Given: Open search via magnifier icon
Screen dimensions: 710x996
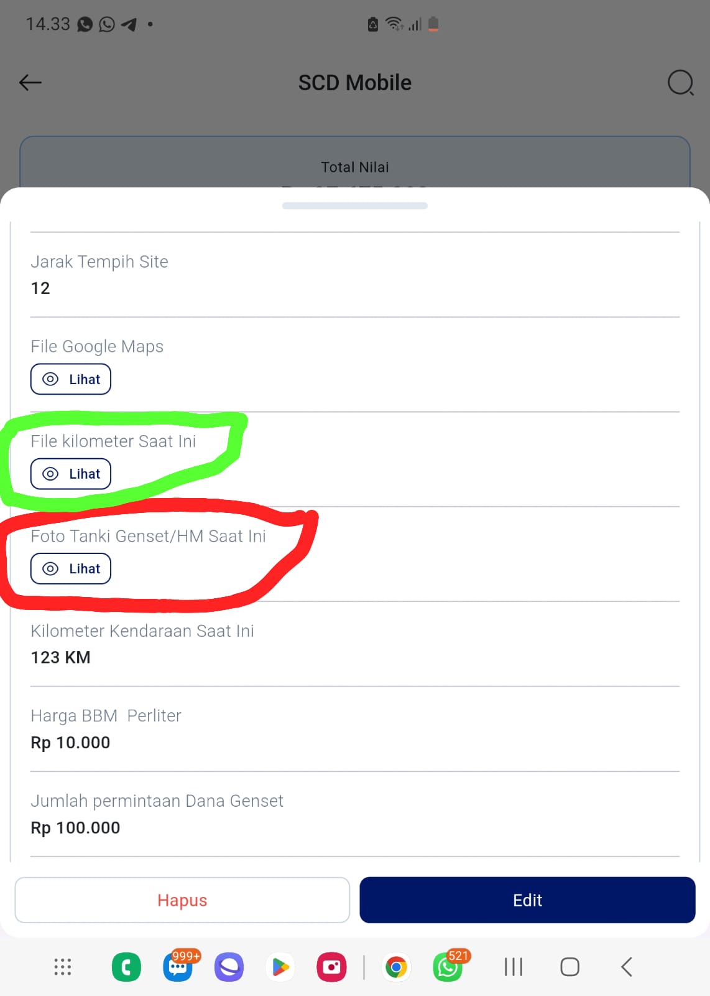Looking at the screenshot, I should click(x=680, y=82).
